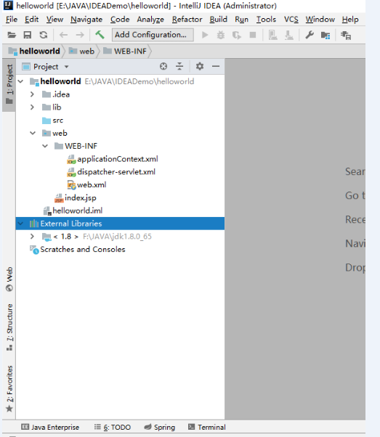Toggle the 1: Project side tool window
Image resolution: width=380 pixels, height=437 pixels.
coord(9,84)
